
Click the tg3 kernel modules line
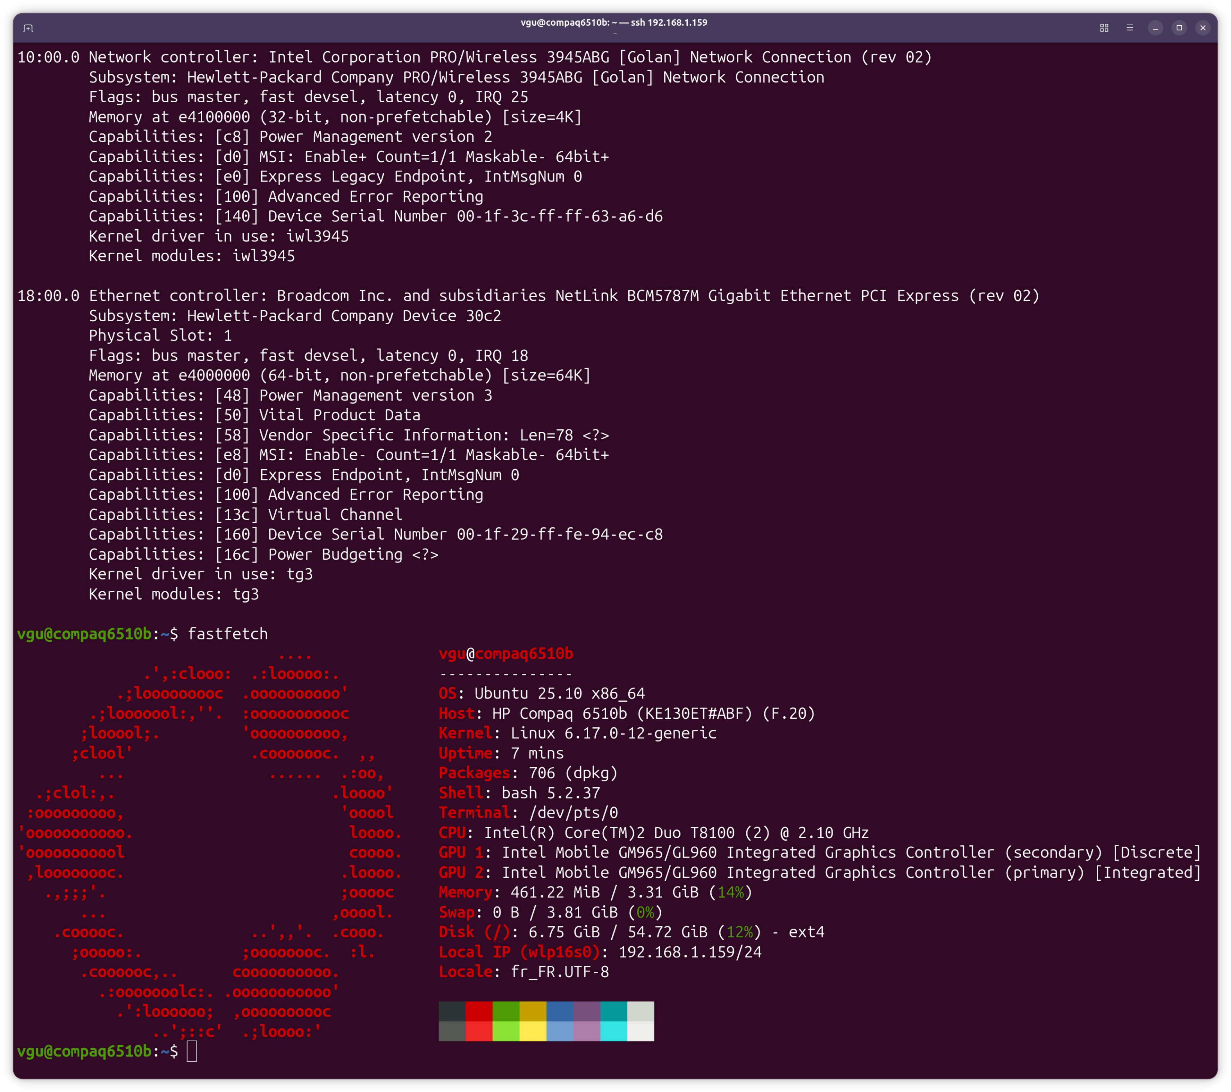[x=174, y=594]
